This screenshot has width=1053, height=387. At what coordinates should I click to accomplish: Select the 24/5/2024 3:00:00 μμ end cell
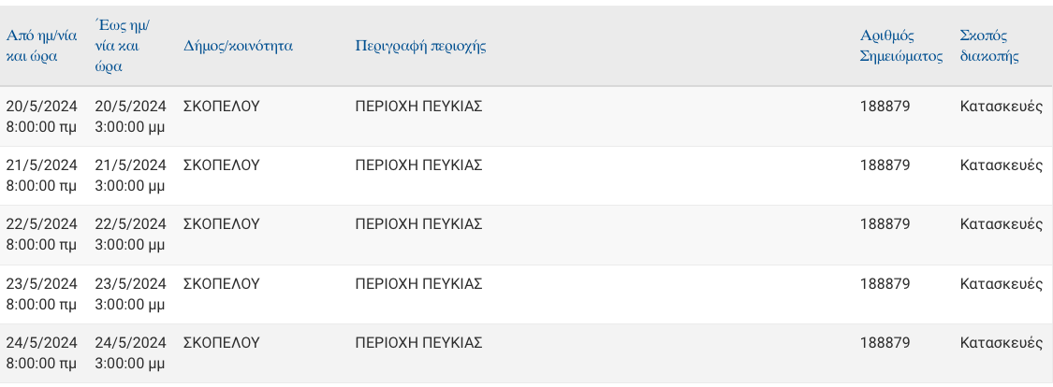pos(130,353)
